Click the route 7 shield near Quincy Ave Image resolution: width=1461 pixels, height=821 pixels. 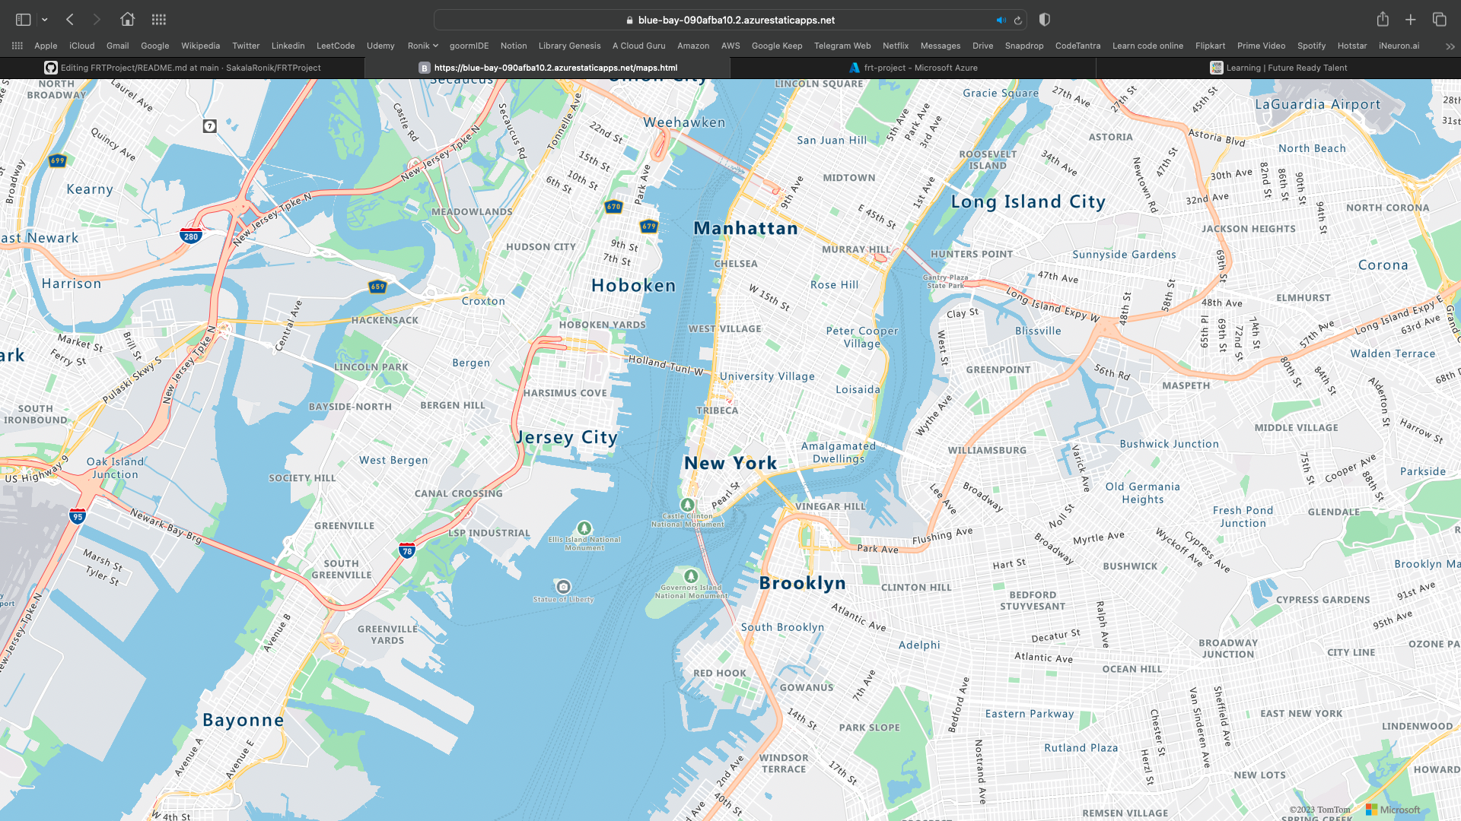pos(210,126)
